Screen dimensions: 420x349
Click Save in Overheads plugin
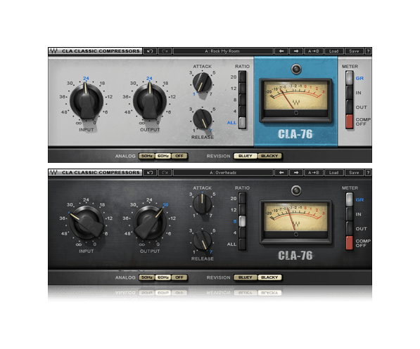(x=354, y=173)
